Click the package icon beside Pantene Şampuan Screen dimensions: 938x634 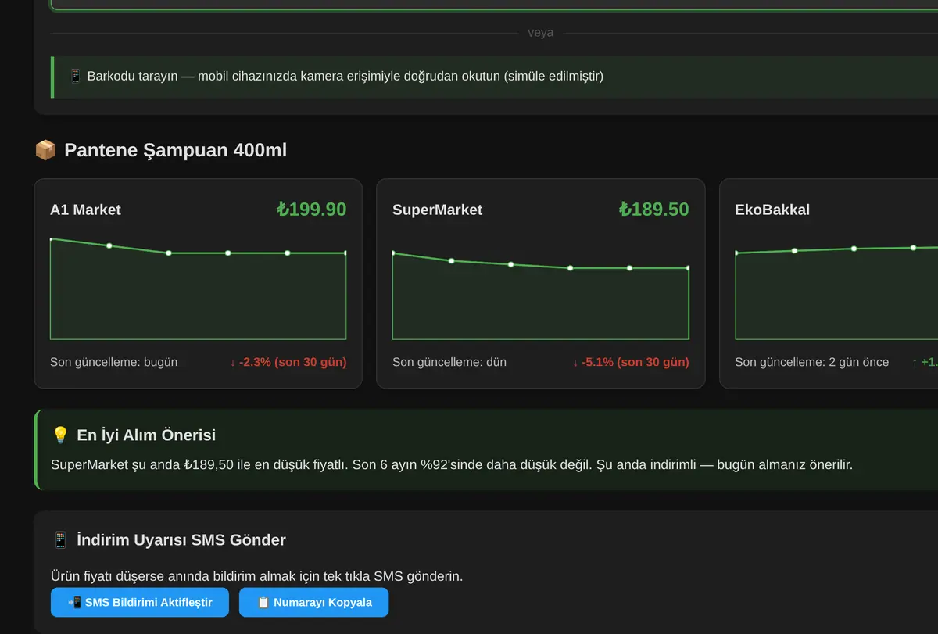[x=45, y=150]
